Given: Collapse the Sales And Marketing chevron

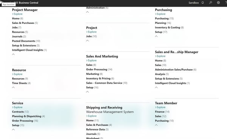Looking at the screenshot, I should 87,92.
